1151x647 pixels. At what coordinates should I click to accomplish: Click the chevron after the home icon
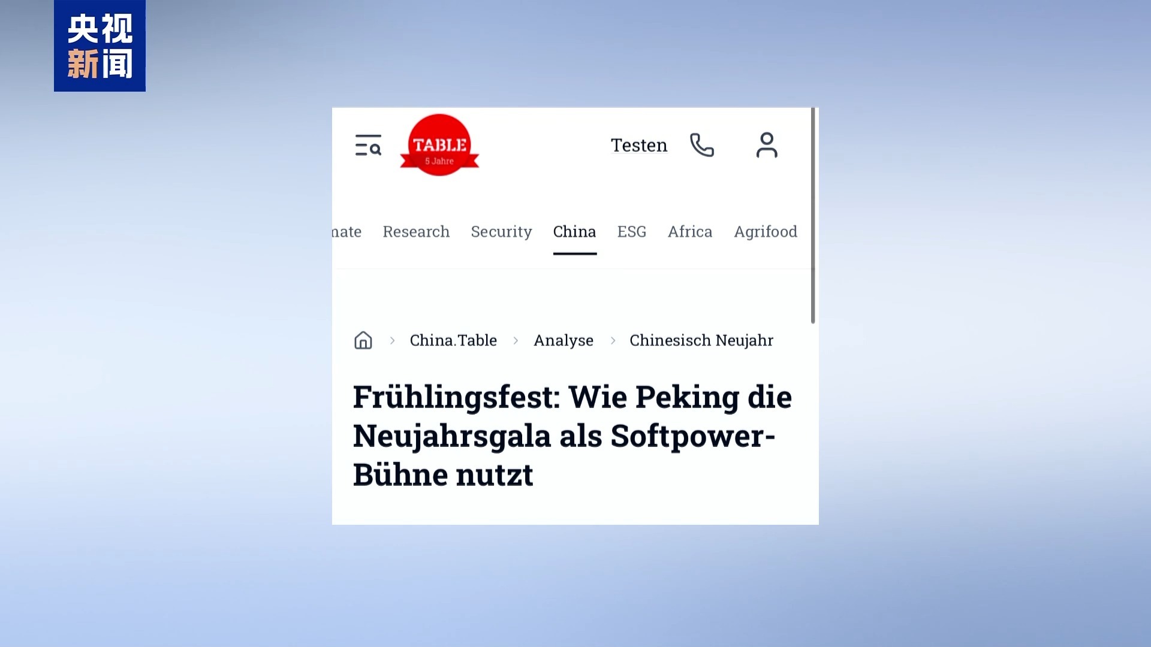coord(393,340)
